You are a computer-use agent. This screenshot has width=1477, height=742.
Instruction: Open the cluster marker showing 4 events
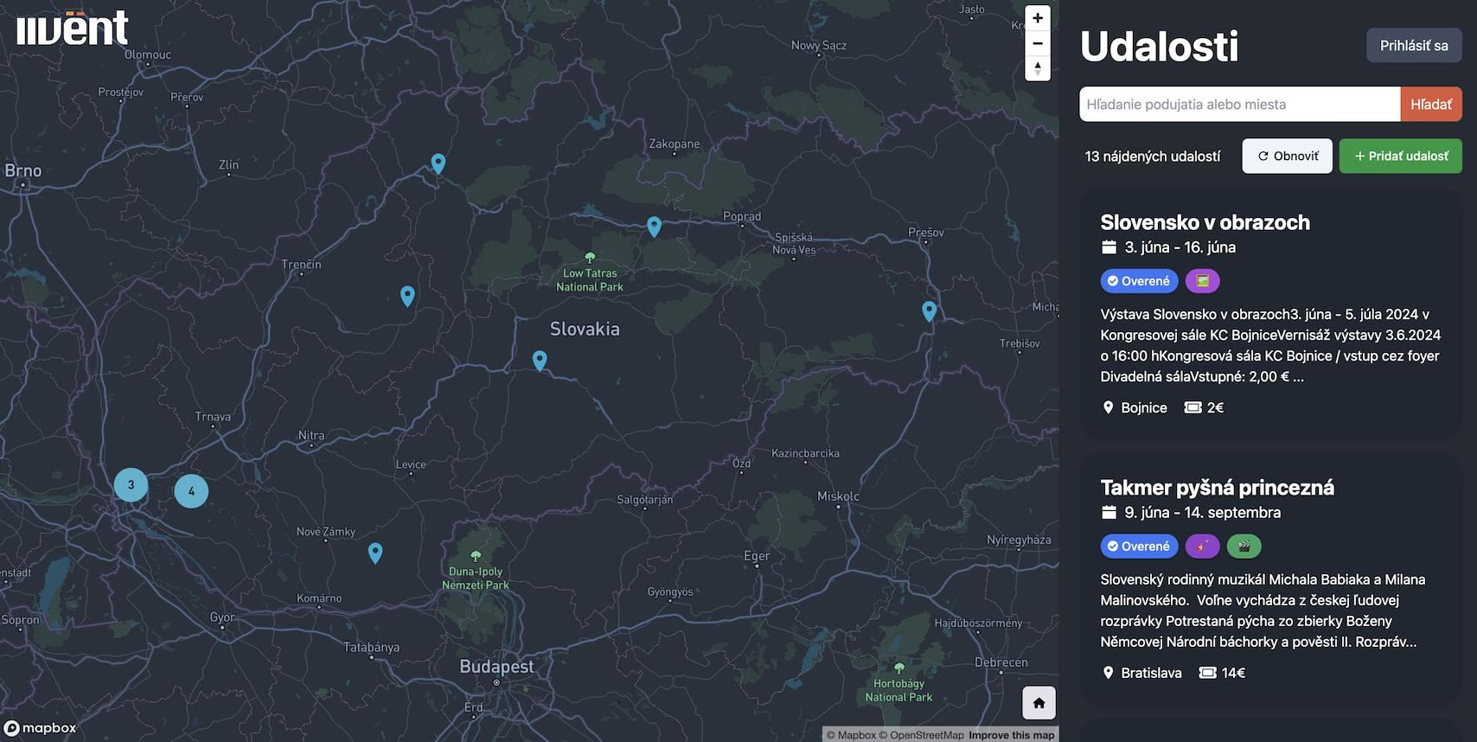point(191,491)
